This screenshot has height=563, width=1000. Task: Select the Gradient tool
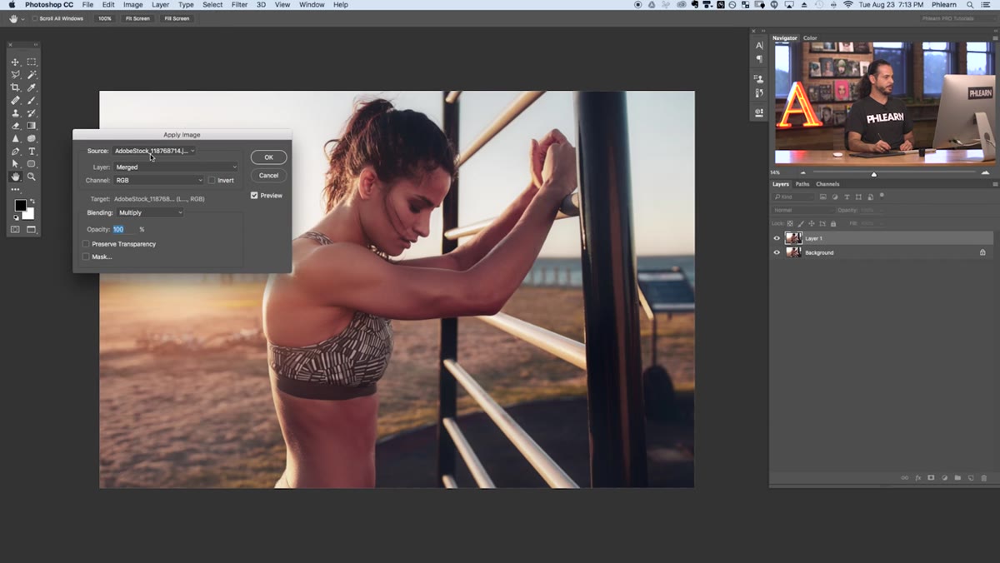click(32, 126)
